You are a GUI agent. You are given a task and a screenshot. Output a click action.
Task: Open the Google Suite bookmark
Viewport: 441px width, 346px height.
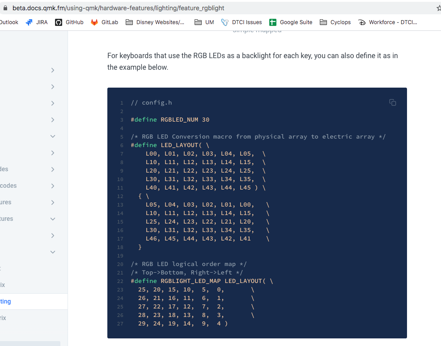coord(291,22)
